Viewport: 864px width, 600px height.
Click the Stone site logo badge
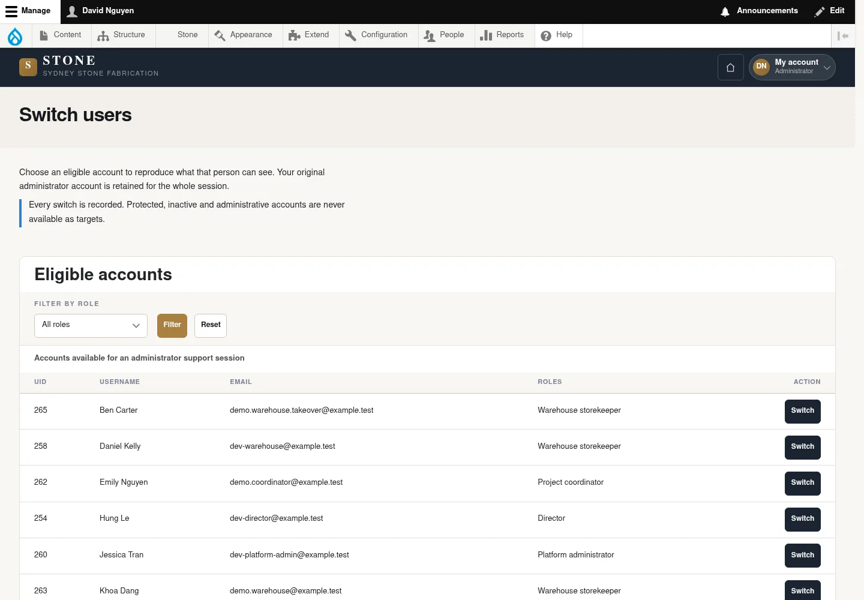click(28, 67)
